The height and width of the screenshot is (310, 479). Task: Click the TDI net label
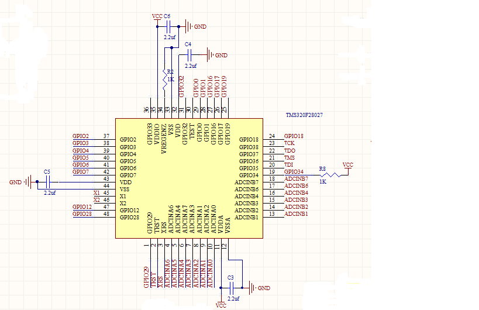pyautogui.click(x=289, y=164)
